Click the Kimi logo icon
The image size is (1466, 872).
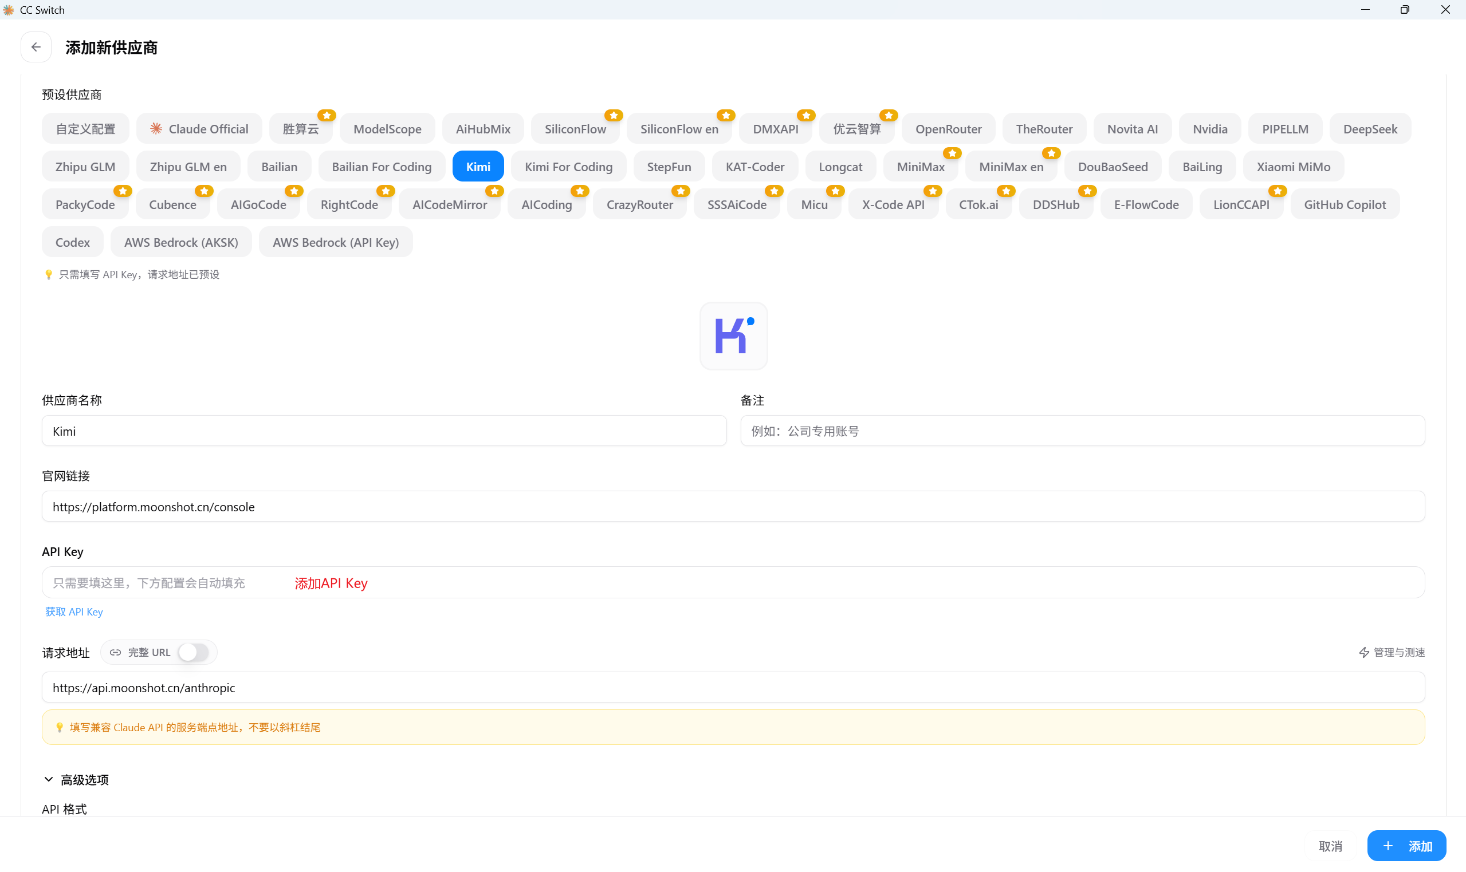(733, 336)
